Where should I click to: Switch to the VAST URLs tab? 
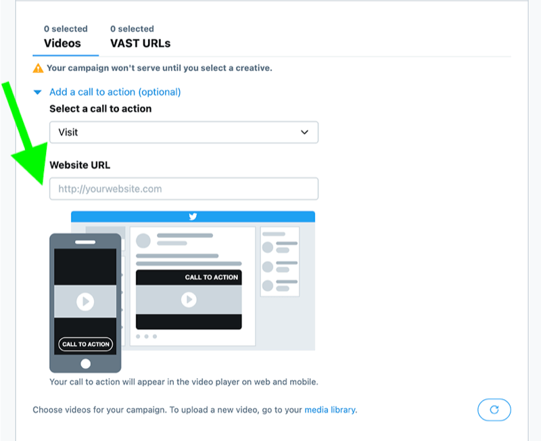click(140, 37)
